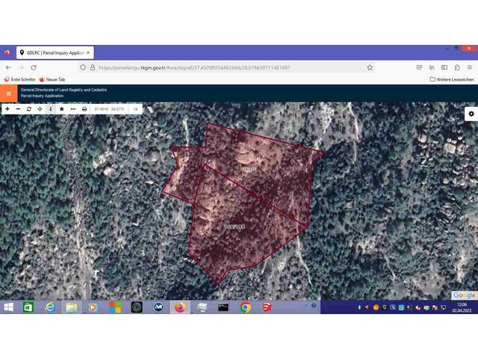Expand the Weitere Lesezeichen bookmarks folder
Screen dimensions: 478x359
pyautogui.click(x=452, y=79)
